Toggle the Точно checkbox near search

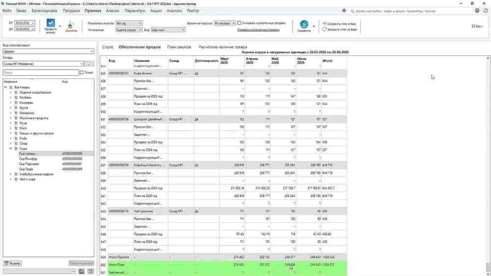pyautogui.click(x=82, y=73)
